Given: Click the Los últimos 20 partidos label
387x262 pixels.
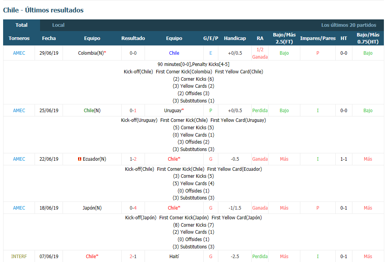Looking at the screenshot, I should [349, 25].
